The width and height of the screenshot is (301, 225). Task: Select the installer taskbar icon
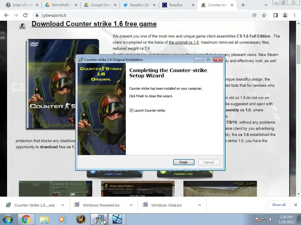(99, 219)
